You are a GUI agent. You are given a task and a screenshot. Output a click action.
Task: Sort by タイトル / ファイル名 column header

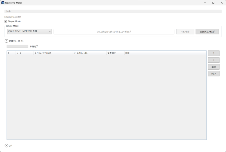[x=53, y=53]
